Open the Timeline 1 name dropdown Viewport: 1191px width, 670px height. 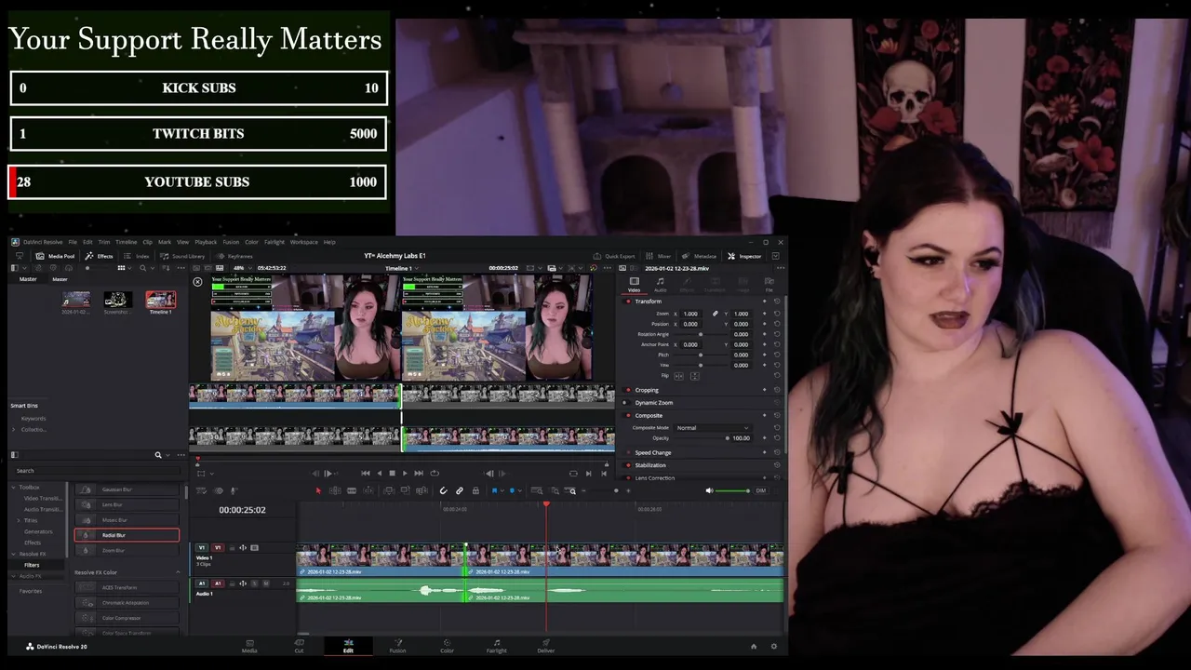coord(402,268)
